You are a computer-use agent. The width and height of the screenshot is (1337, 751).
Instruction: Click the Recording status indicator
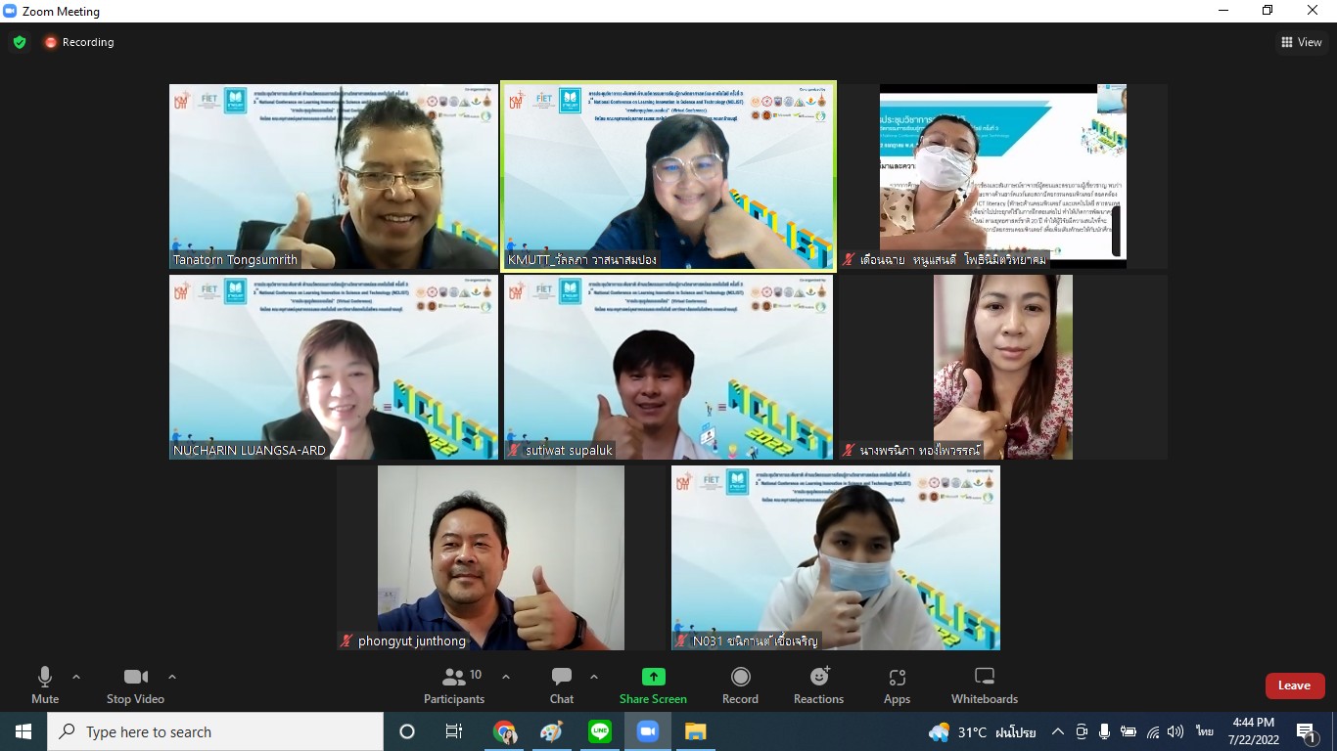[78, 42]
